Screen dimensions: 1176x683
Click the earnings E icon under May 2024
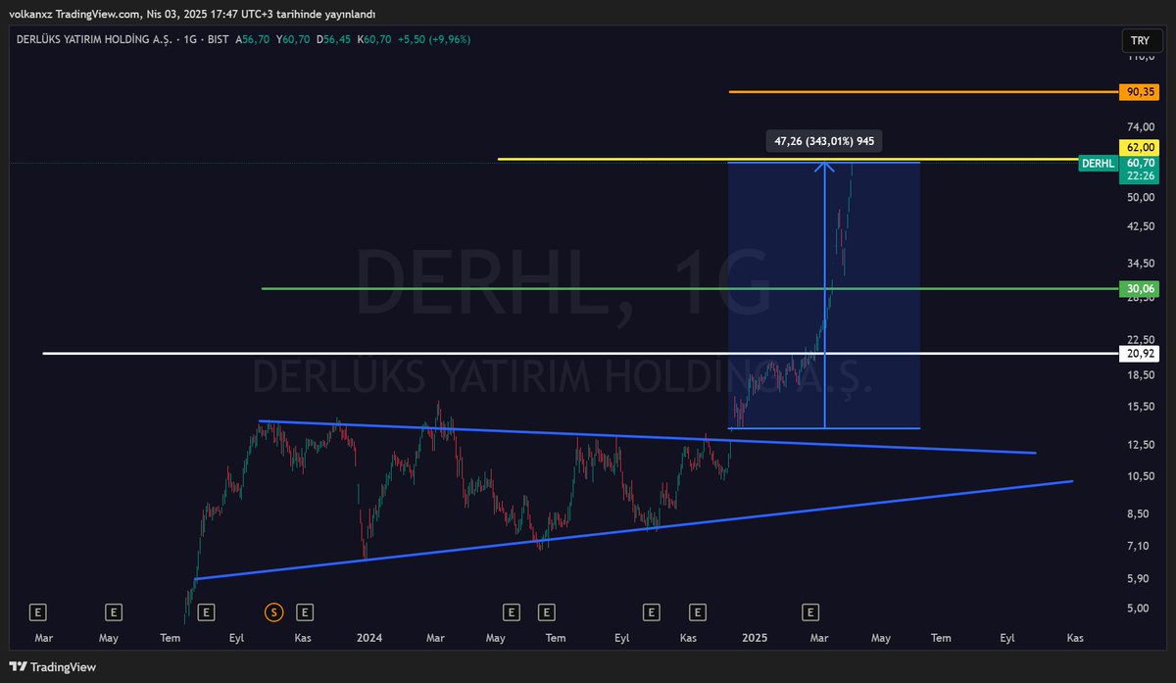(x=510, y=610)
